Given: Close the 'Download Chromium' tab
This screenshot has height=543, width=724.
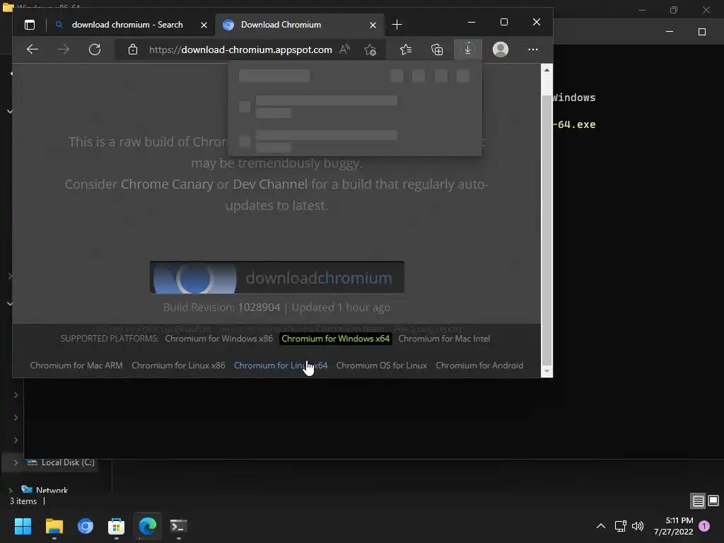Looking at the screenshot, I should pyautogui.click(x=373, y=25).
